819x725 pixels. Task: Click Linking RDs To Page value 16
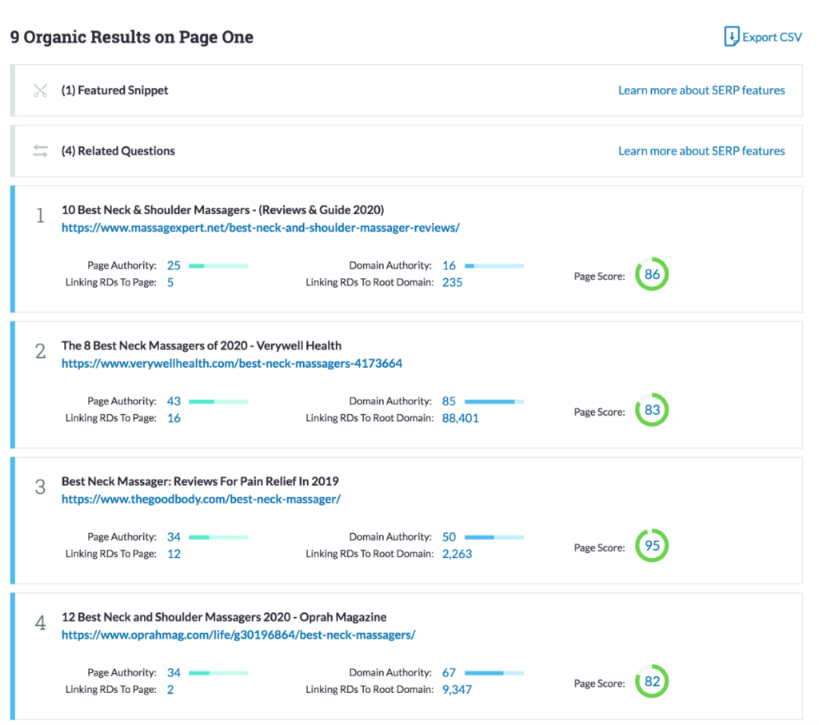[174, 418]
